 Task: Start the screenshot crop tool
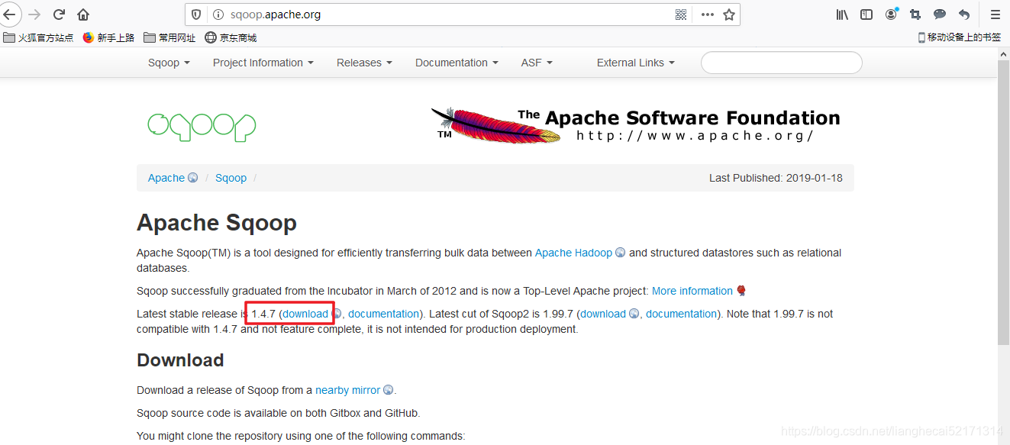[915, 15]
